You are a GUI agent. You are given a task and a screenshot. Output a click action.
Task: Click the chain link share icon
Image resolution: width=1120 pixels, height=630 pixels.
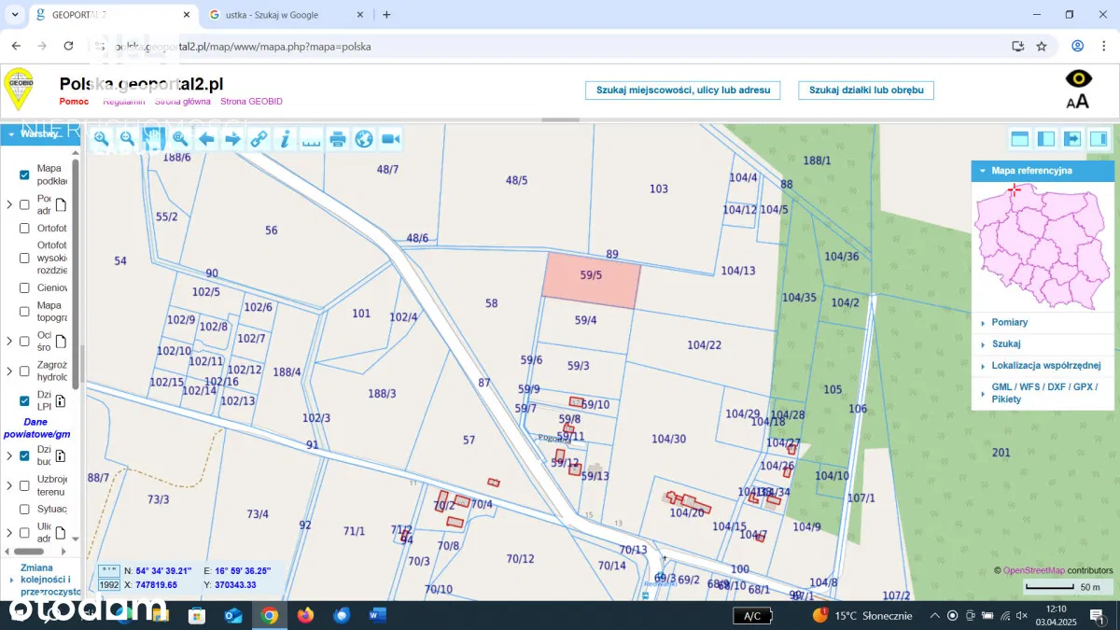click(259, 139)
